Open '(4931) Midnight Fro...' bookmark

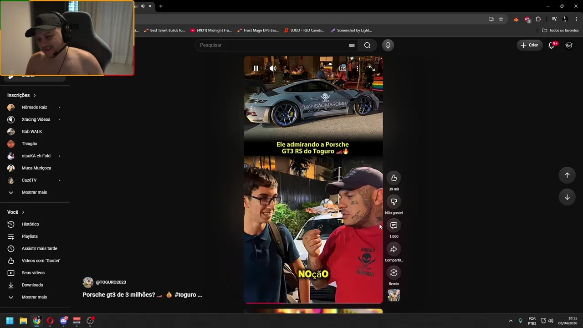(211, 31)
